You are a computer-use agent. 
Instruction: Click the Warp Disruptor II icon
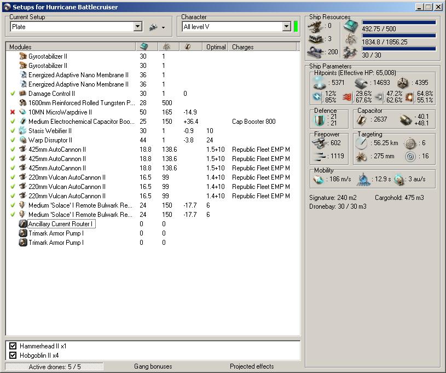coord(23,140)
